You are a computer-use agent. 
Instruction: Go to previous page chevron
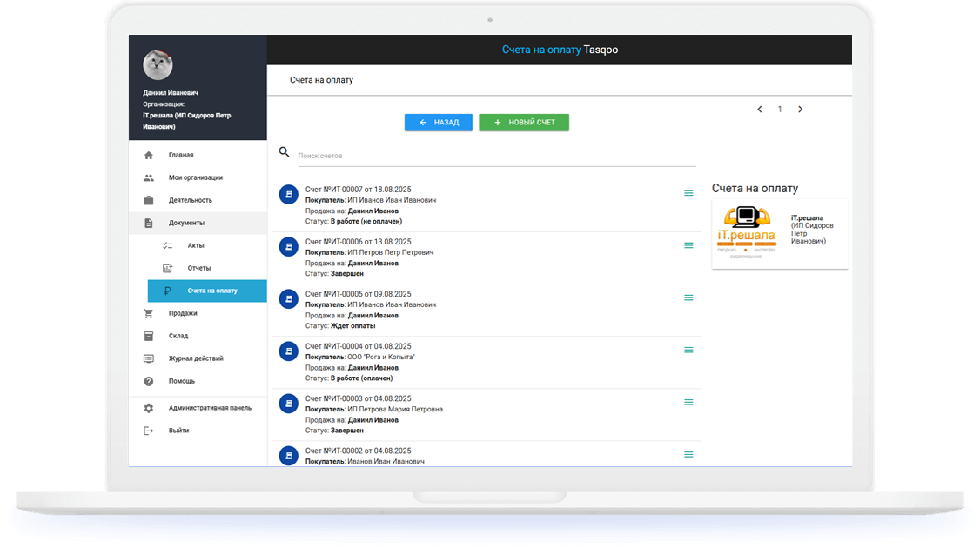tap(760, 110)
